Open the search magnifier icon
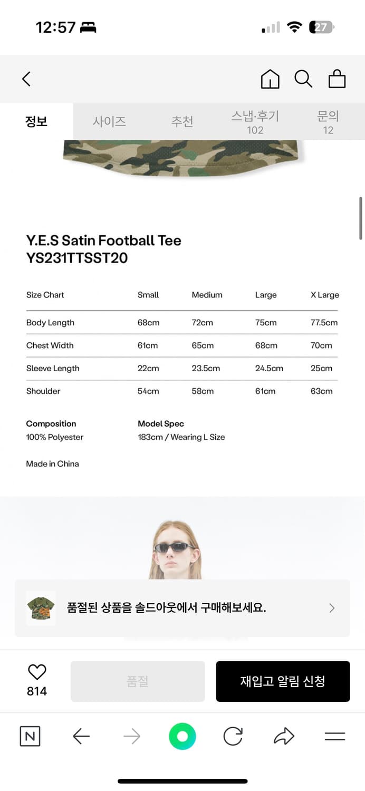This screenshot has height=791, width=365. coord(303,79)
